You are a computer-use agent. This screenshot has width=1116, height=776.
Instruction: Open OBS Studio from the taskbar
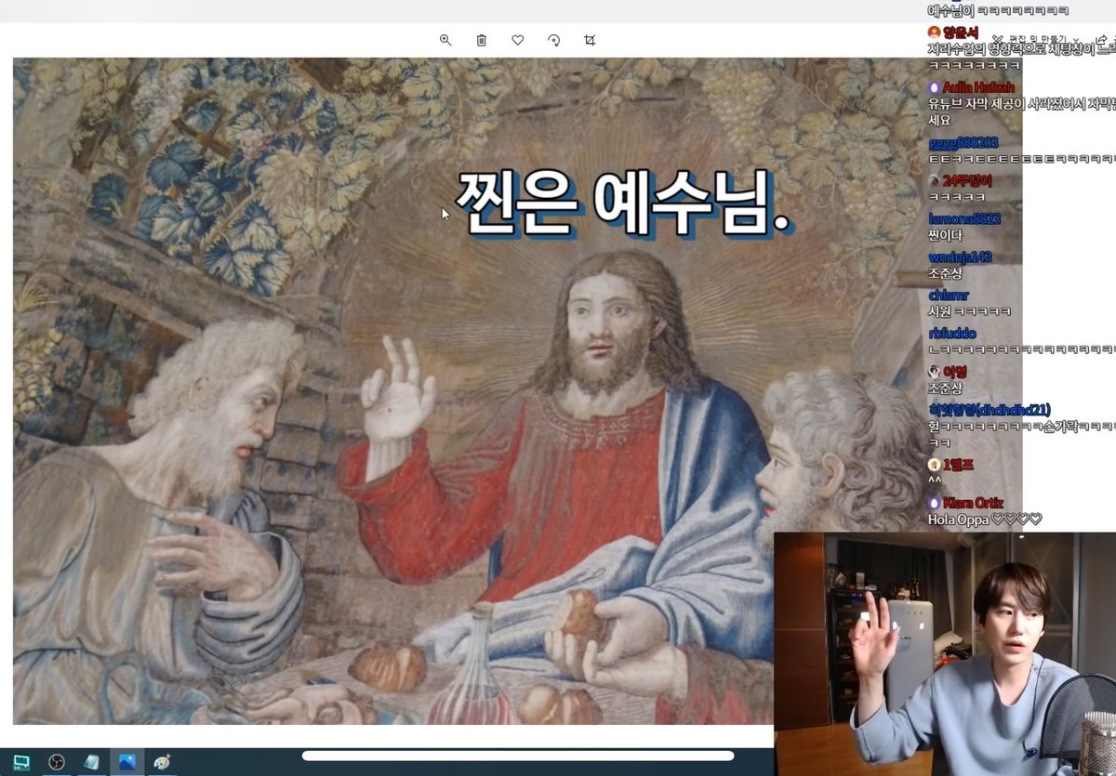coord(56,762)
